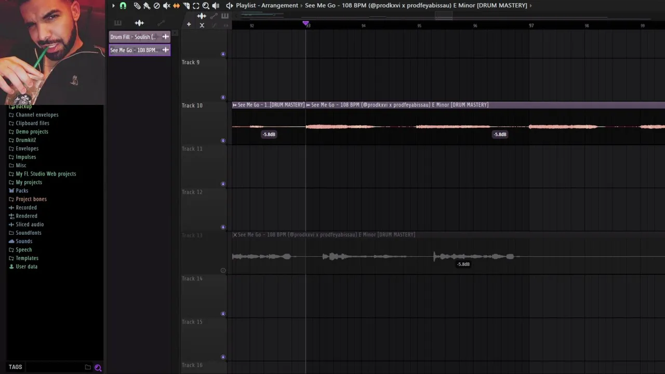Click the purple playhead marker
The width and height of the screenshot is (665, 374).
tap(306, 23)
